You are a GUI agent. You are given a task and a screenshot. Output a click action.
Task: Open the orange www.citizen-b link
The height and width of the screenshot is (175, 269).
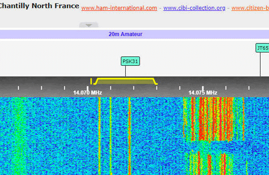[250, 8]
